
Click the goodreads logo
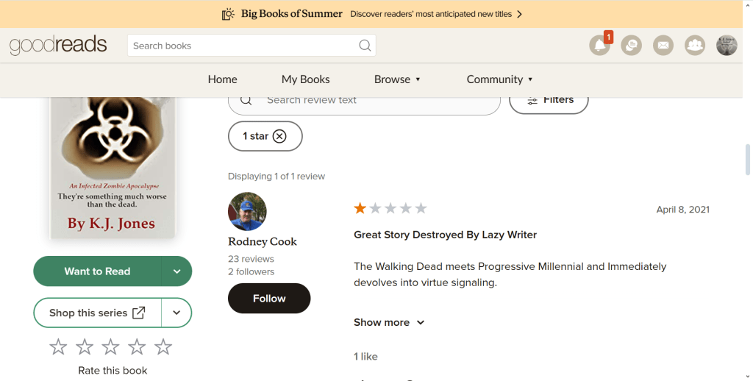point(58,45)
